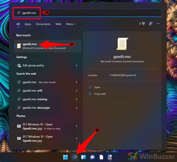Expand chevron for 01.1 Windows 10 photo result

point(77,126)
